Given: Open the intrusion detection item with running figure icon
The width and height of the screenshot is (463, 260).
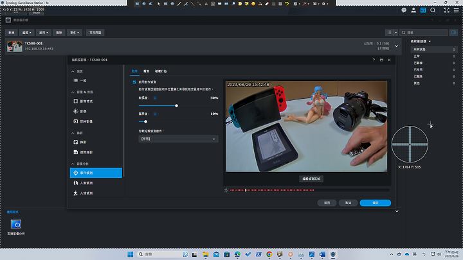Looking at the screenshot, I should 96,193.
